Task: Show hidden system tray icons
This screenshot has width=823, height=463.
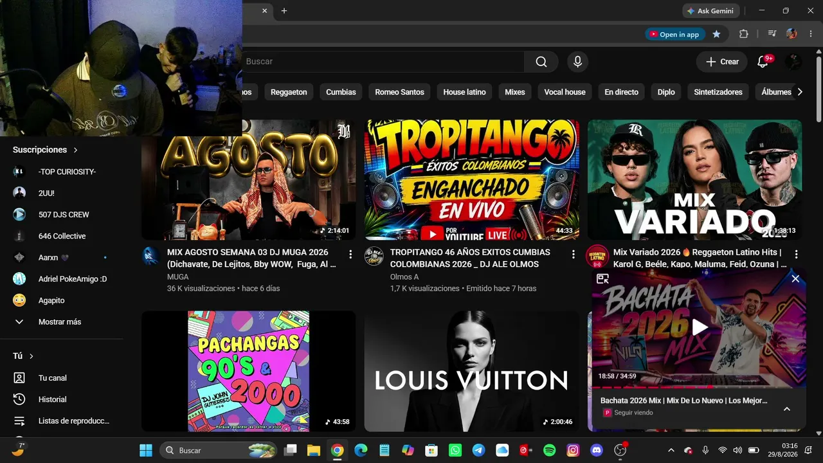Action: pos(671,450)
